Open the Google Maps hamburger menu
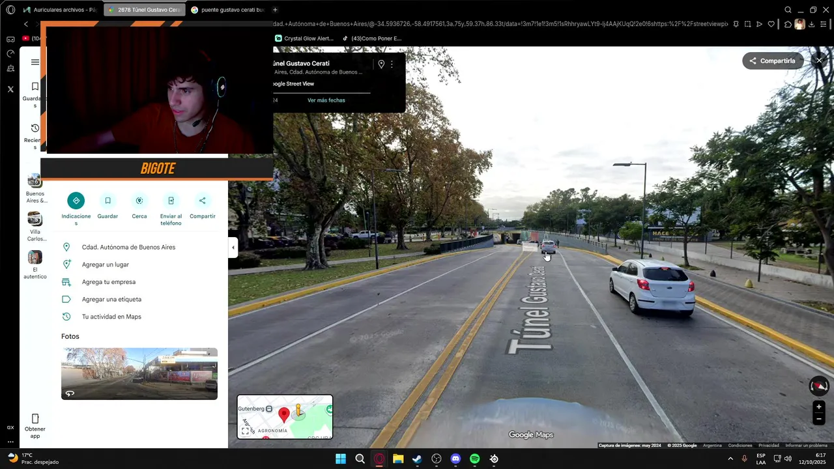The height and width of the screenshot is (469, 834). (x=35, y=63)
